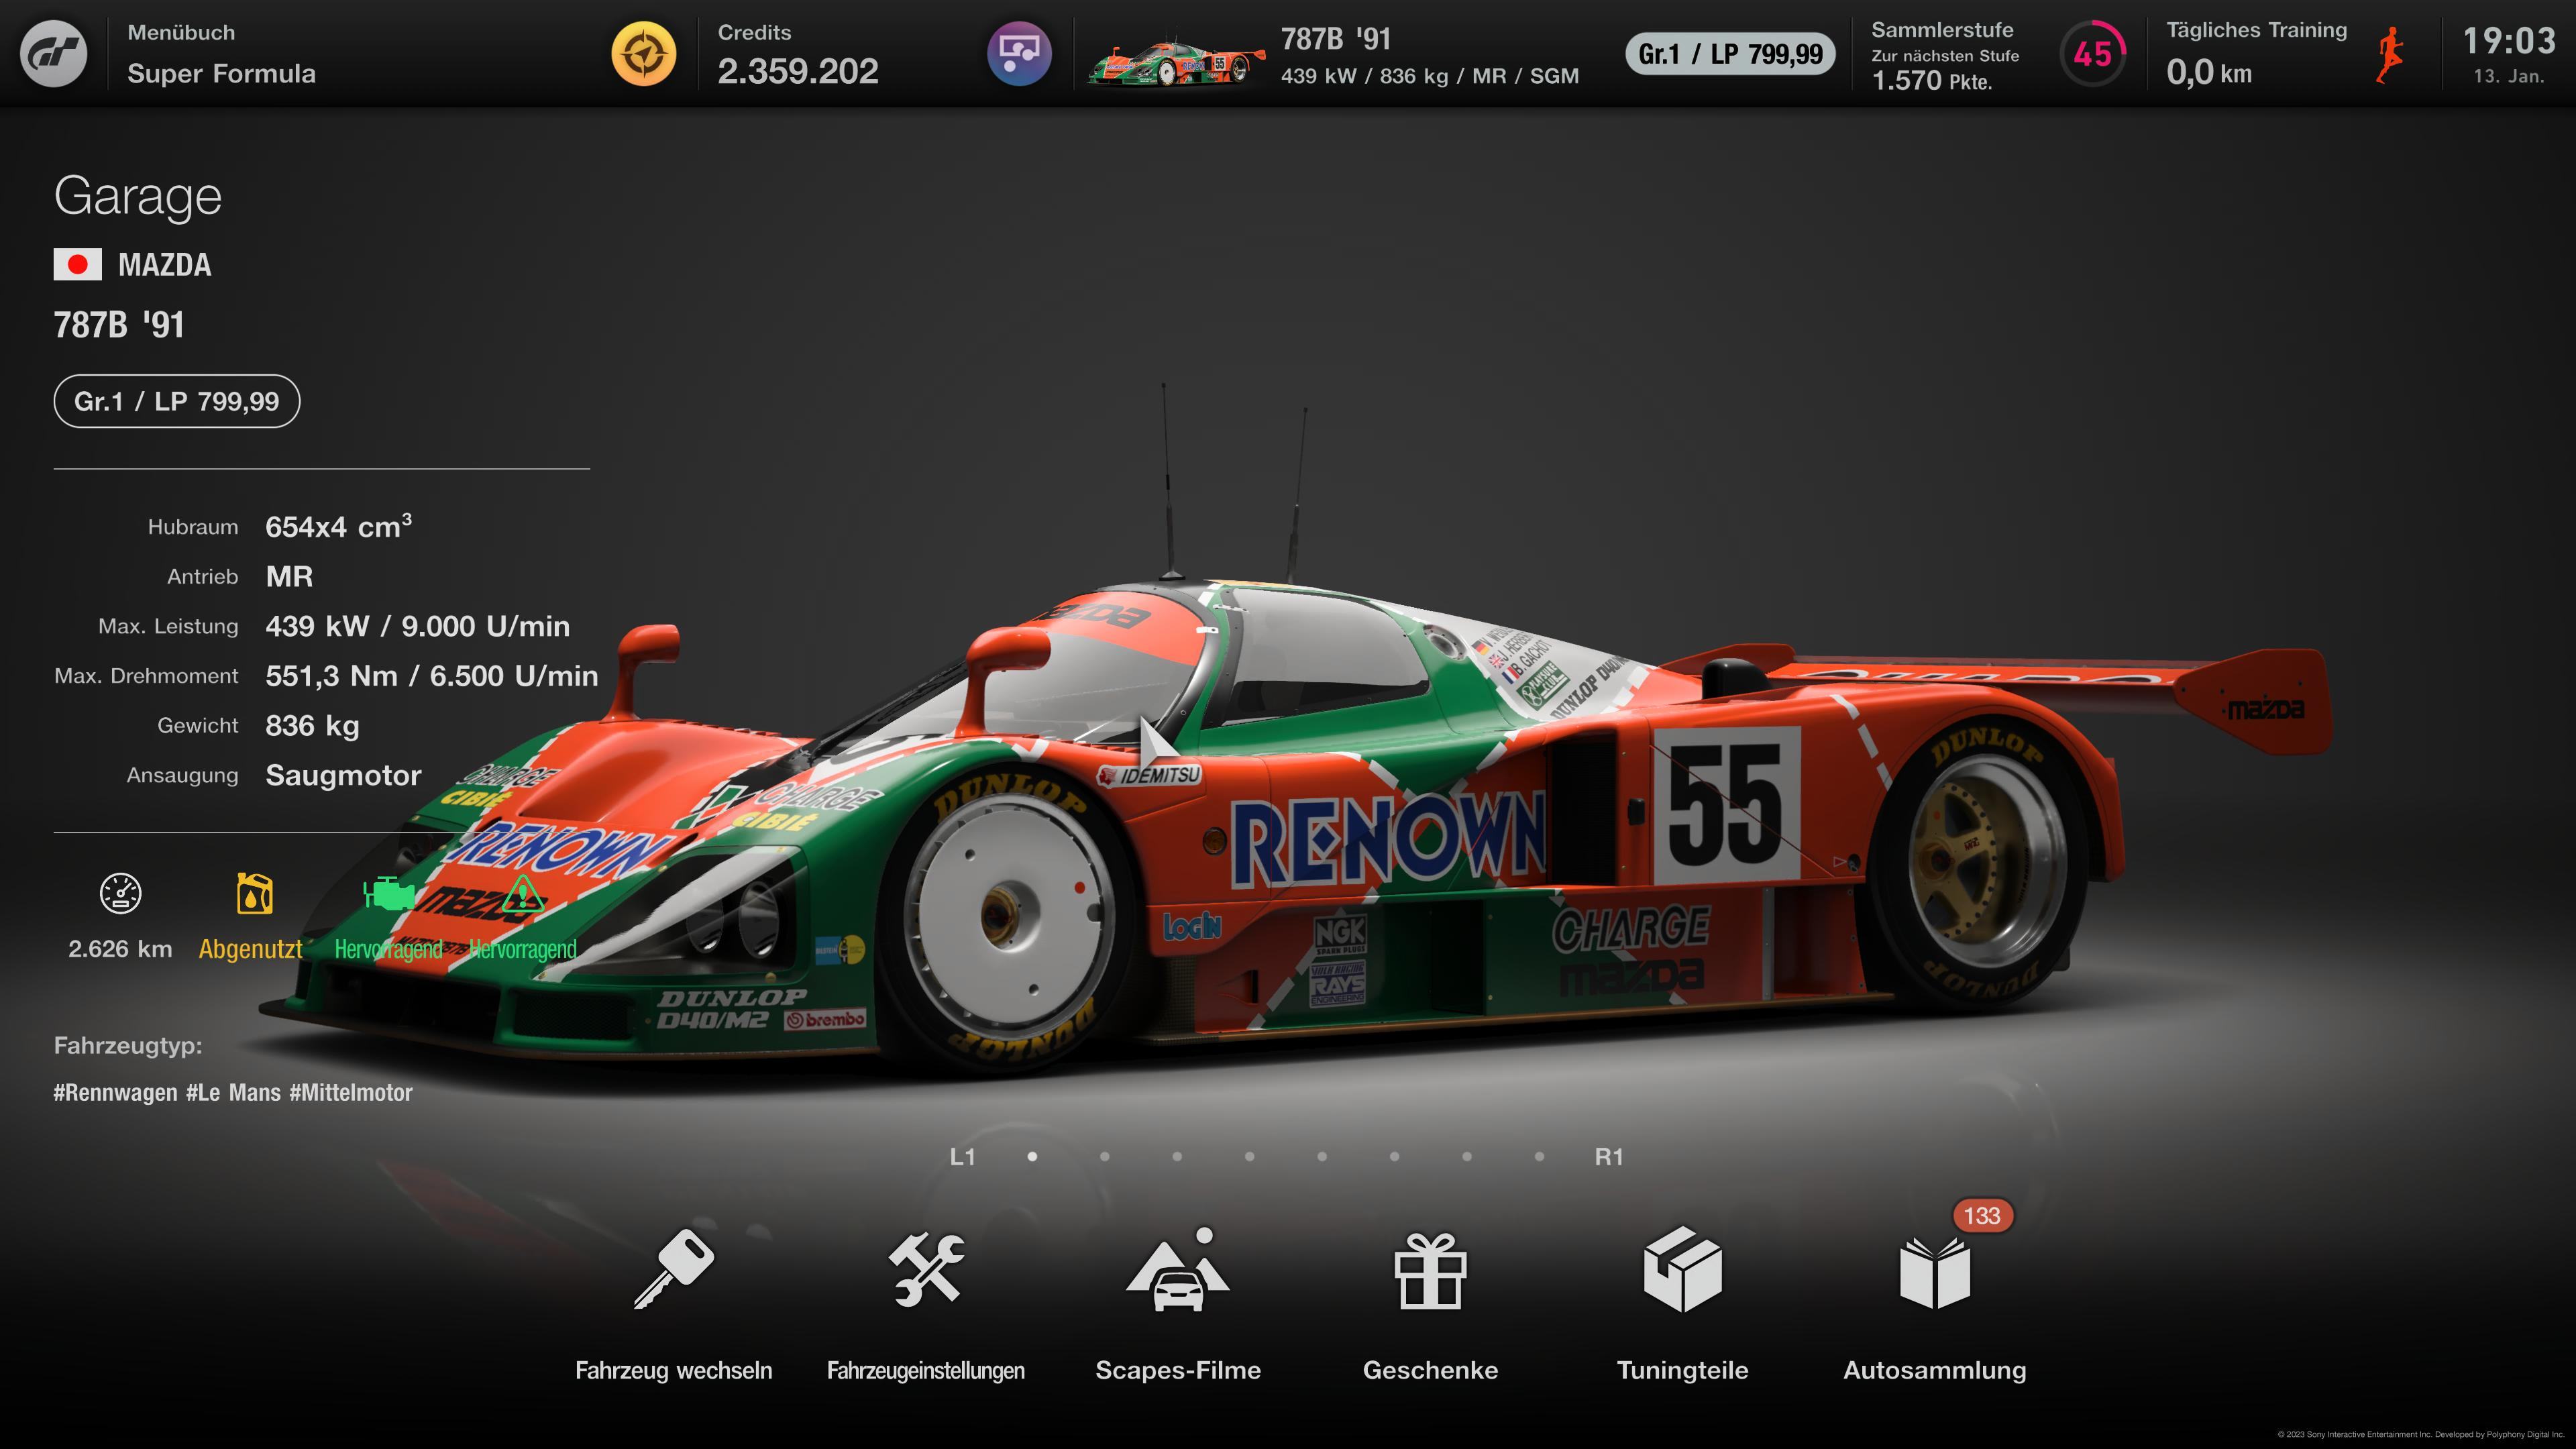
Task: Click the odometer mileage icon
Action: coord(120,893)
